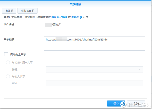Click the 文件路径 field label
The height and width of the screenshot is (109, 152).
point(9,24)
